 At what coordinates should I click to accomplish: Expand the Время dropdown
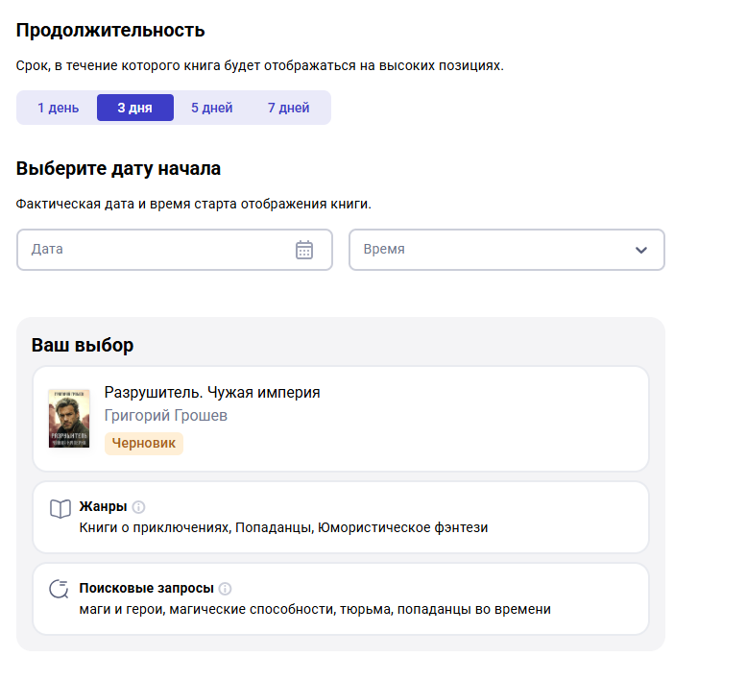coord(507,250)
